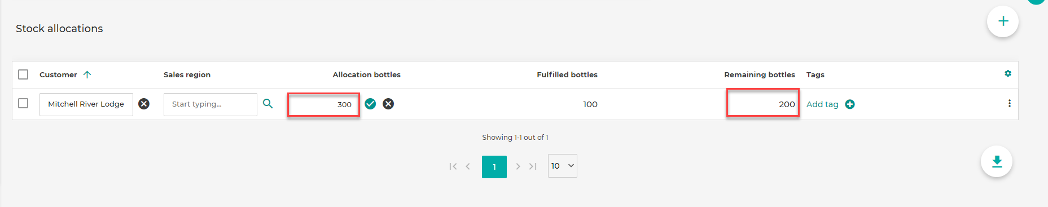
Task: Click the download export button
Action: 997,161
